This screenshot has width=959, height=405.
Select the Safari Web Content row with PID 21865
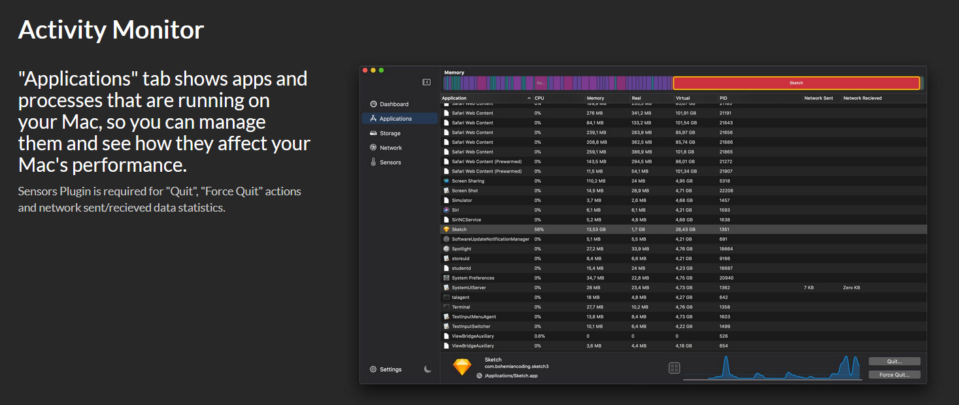[x=683, y=152]
